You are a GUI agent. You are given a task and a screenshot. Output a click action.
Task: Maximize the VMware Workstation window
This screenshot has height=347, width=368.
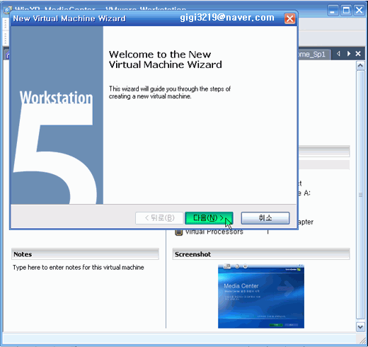(x=346, y=11)
